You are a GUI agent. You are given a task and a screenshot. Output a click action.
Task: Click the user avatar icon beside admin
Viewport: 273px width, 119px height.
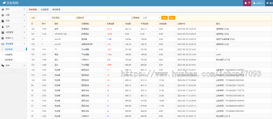[x=254, y=3]
